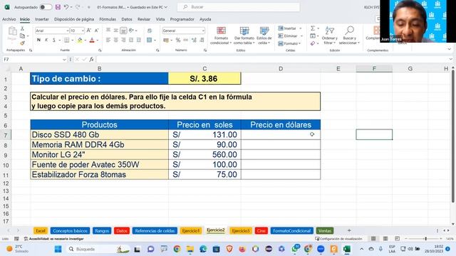456x256 pixels.
Task: Click Accesibilidad: es necesario investigar
Action: (x=54, y=239)
